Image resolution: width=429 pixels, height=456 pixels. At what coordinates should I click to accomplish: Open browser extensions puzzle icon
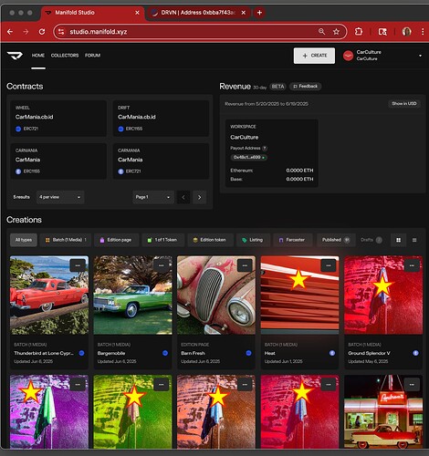(x=359, y=32)
